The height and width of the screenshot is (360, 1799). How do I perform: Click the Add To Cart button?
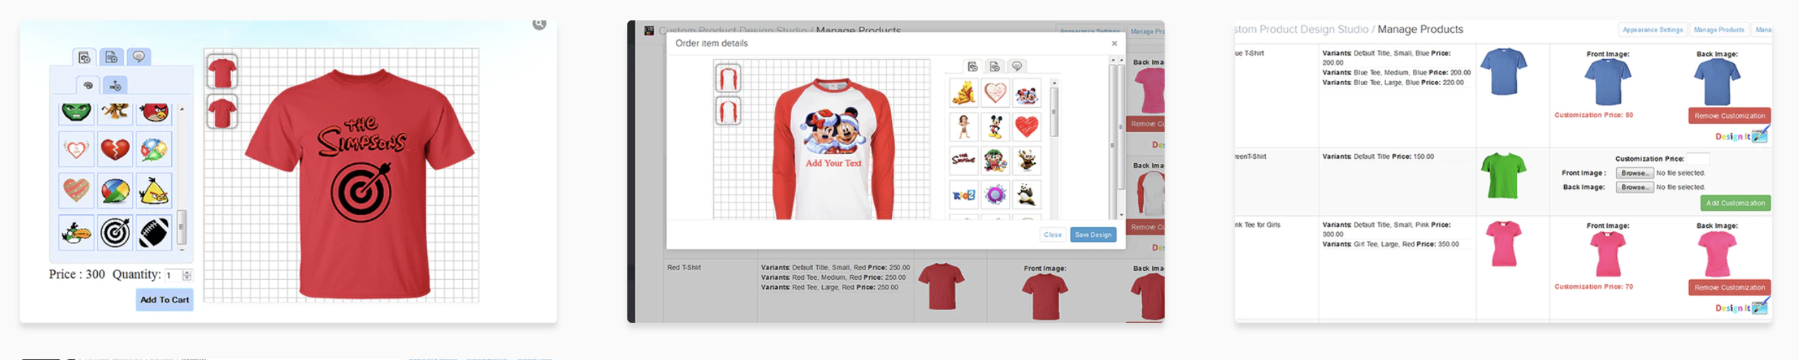click(x=165, y=300)
